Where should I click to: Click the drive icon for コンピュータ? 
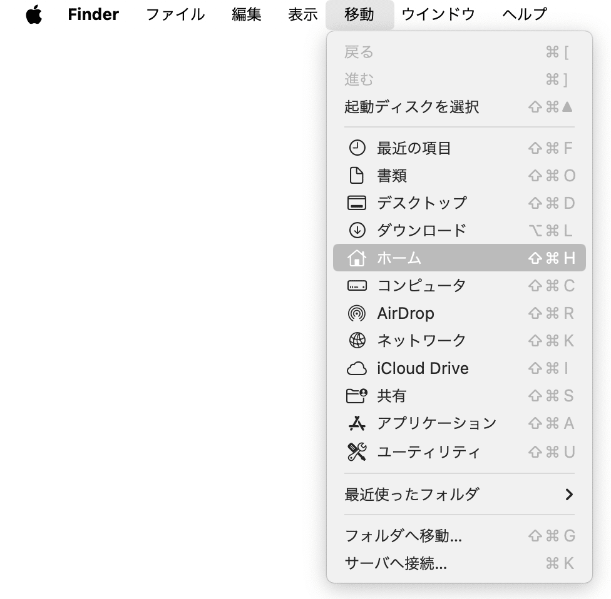357,286
